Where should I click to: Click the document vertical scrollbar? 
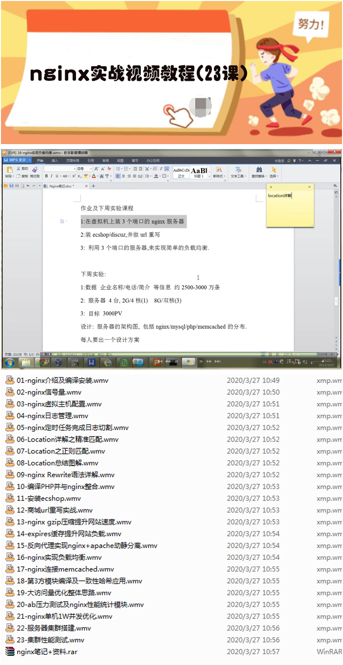[x=336, y=273]
